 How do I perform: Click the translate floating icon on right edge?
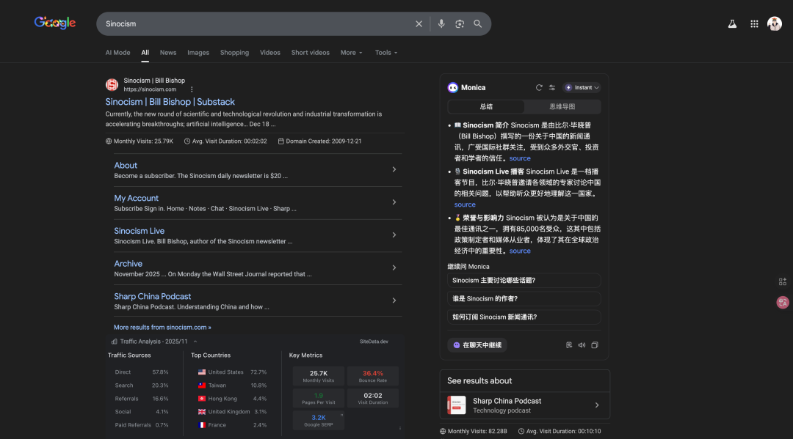click(783, 302)
